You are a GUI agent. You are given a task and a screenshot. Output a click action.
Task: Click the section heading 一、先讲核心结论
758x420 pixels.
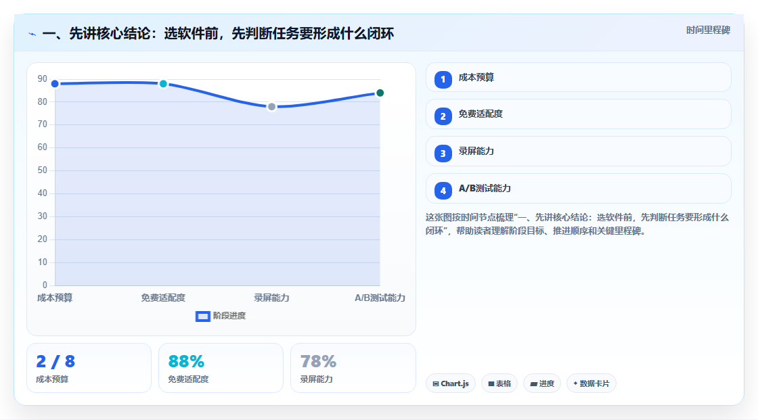click(218, 33)
